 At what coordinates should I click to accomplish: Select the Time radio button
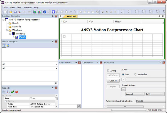click(123, 75)
